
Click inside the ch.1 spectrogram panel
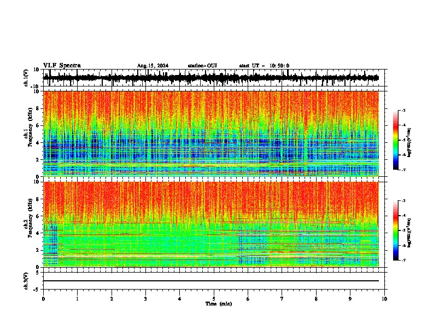211,134
